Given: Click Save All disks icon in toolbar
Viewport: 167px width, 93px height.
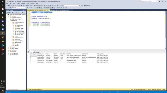Looking at the screenshot, I should [x=24, y=6].
